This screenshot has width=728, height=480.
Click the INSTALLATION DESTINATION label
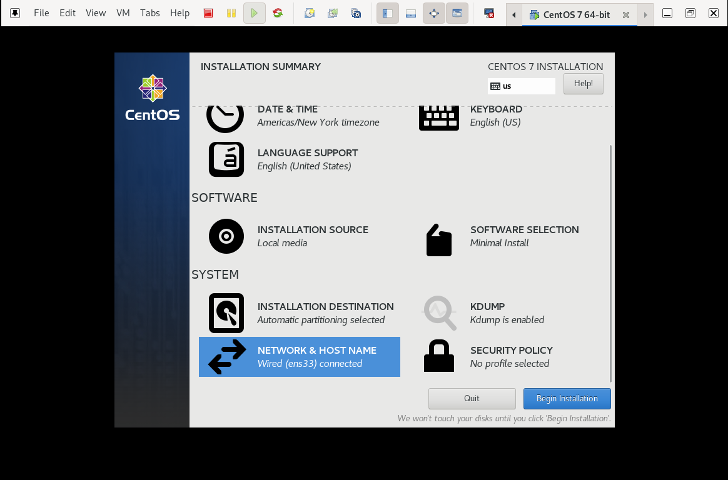click(325, 306)
